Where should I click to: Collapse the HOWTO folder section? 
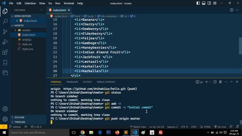click(12, 25)
